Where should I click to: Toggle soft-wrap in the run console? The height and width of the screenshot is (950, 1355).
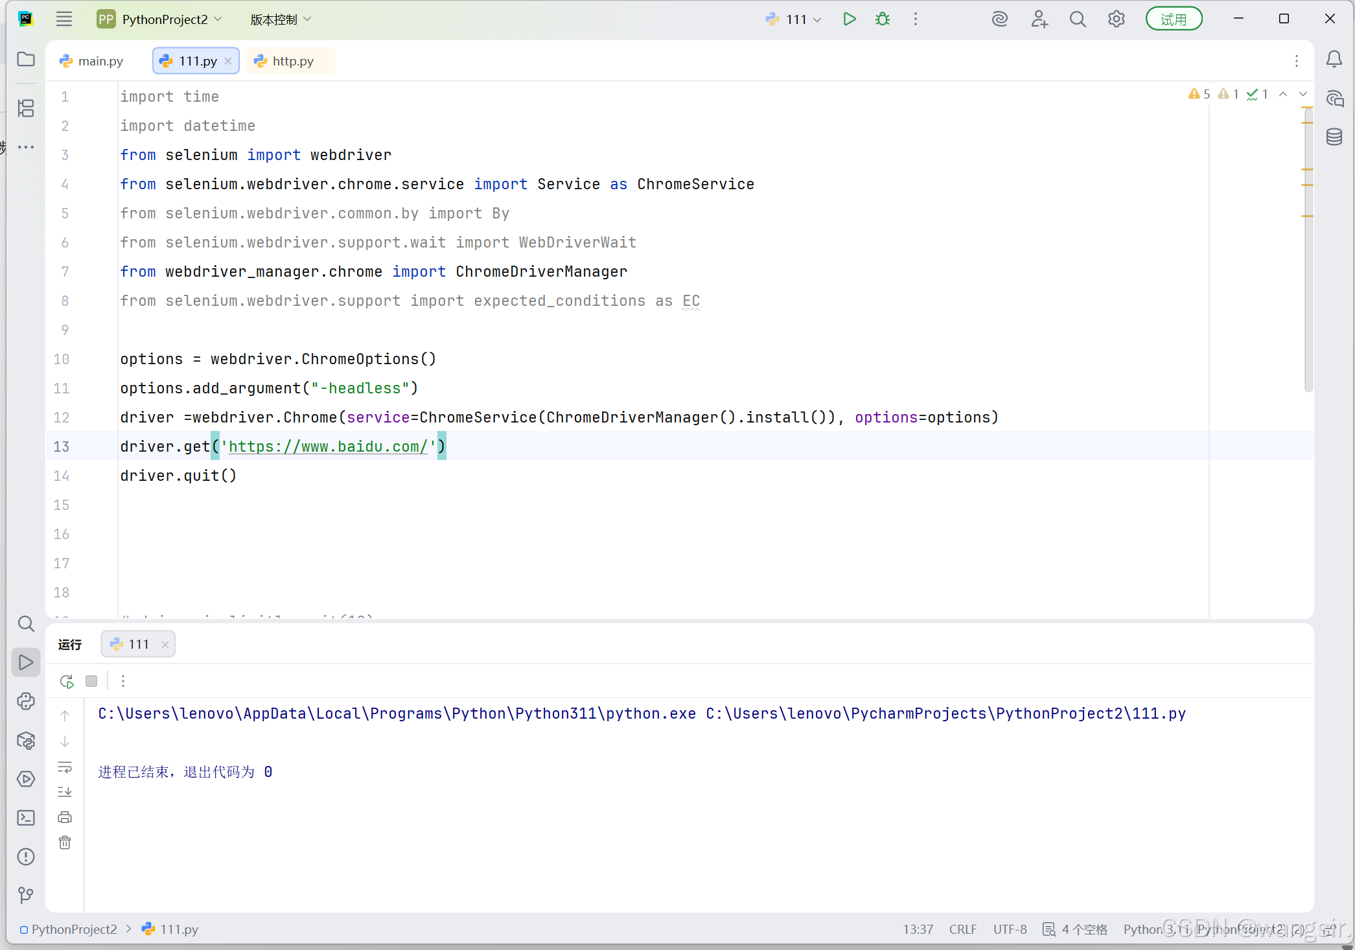[65, 767]
